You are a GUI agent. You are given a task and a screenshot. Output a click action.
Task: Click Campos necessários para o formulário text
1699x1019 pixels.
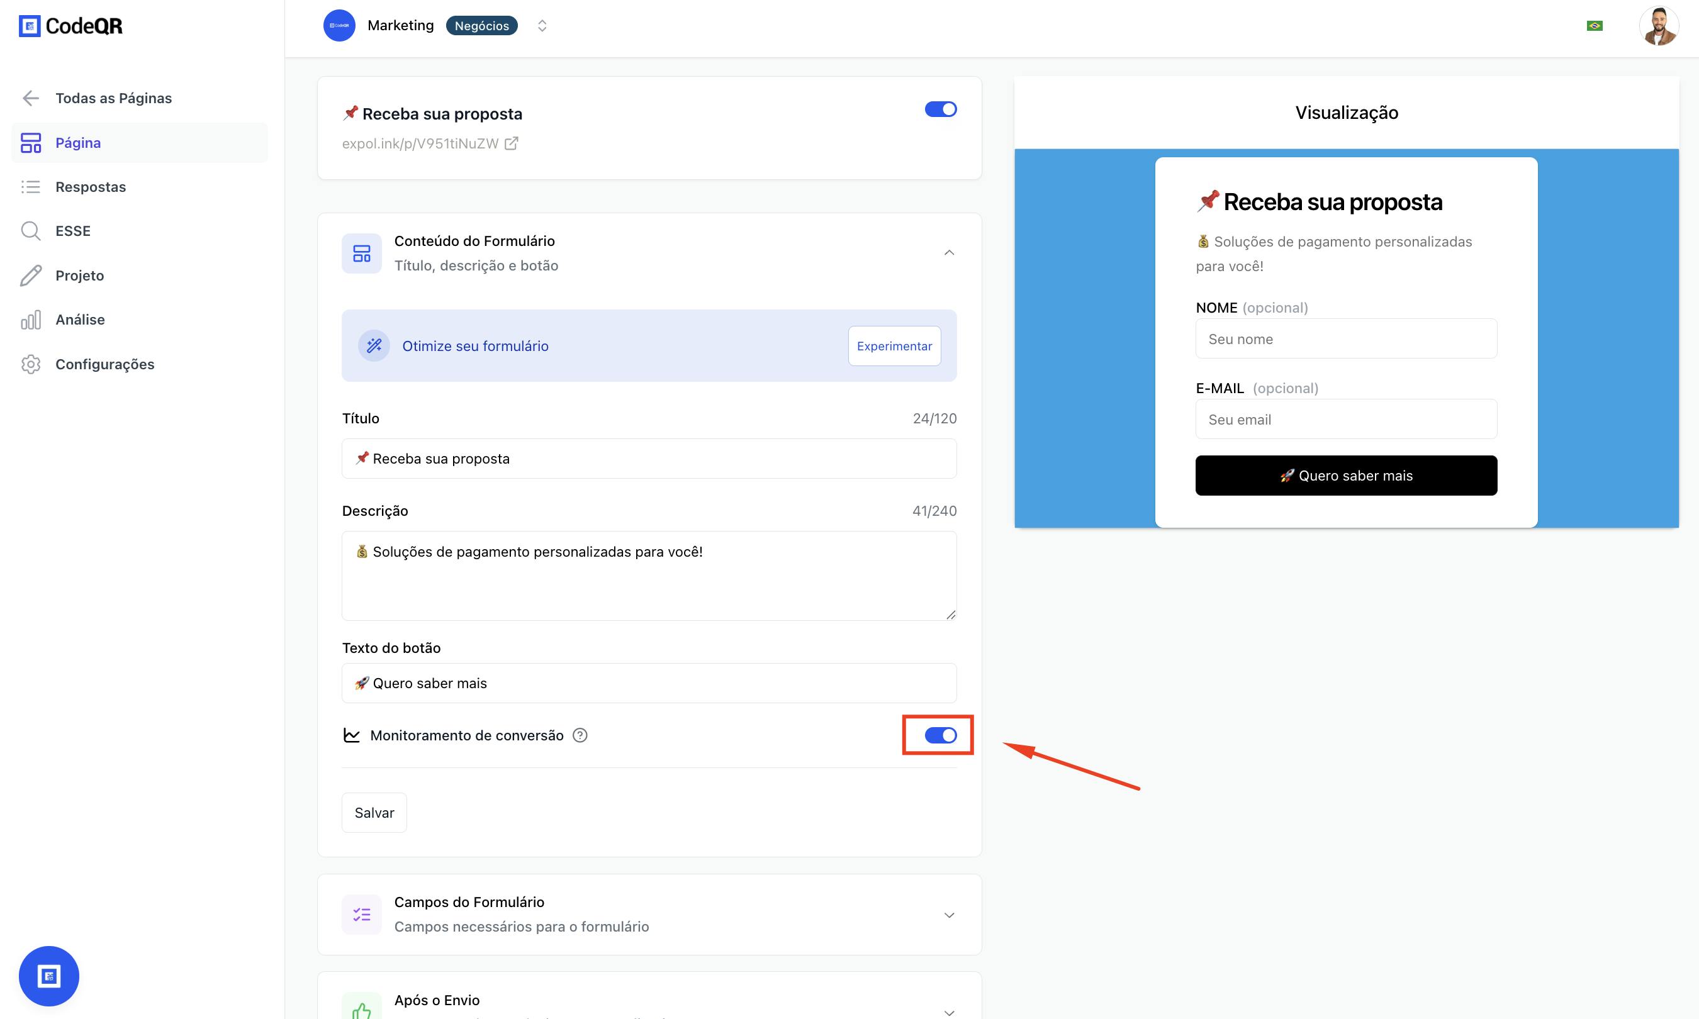(521, 927)
